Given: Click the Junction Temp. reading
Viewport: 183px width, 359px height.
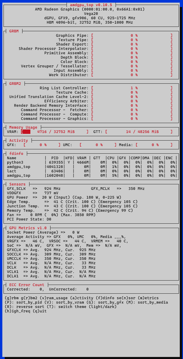Looking at the screenshot, I should pos(72,206).
